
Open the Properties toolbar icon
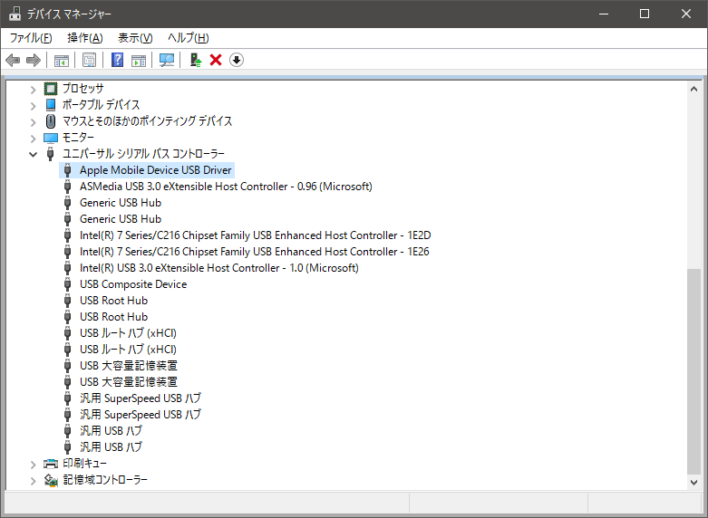click(x=90, y=60)
